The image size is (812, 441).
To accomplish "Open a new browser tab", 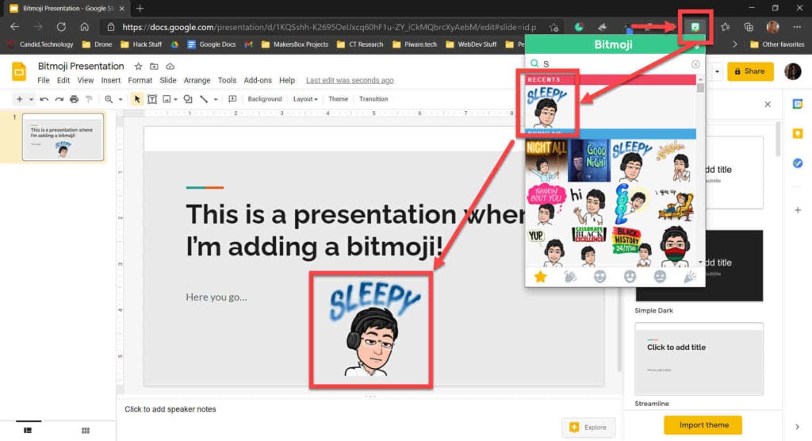I will (140, 8).
